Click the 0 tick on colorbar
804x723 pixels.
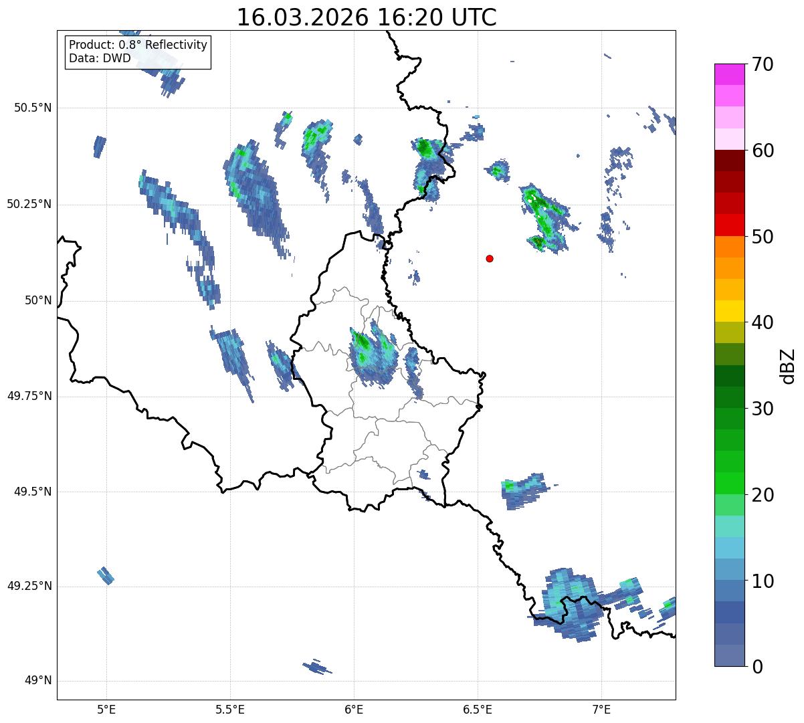click(757, 667)
